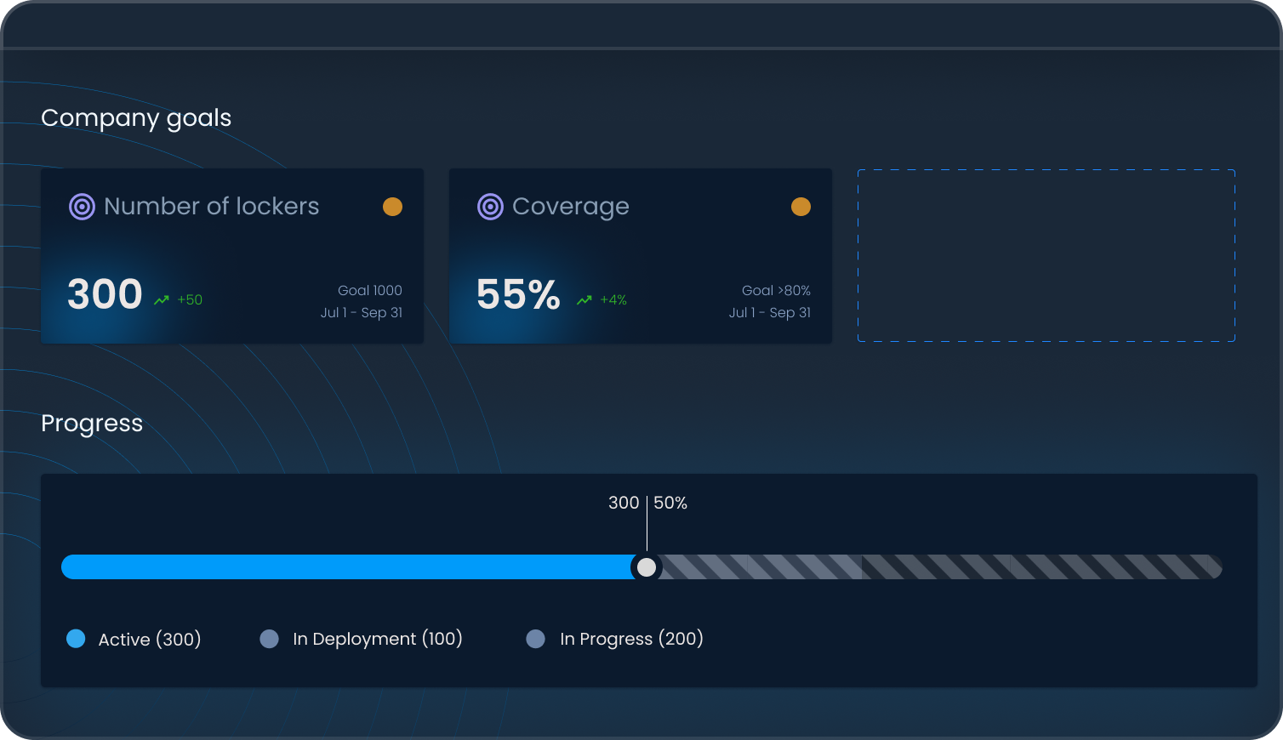
Task: Click the striped remaining section of progress bar
Action: [x=942, y=567]
